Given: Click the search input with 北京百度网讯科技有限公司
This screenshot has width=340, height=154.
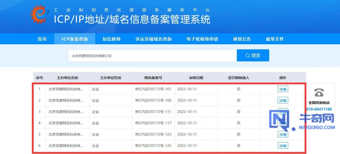Looking at the screenshot, I should point(152,56).
